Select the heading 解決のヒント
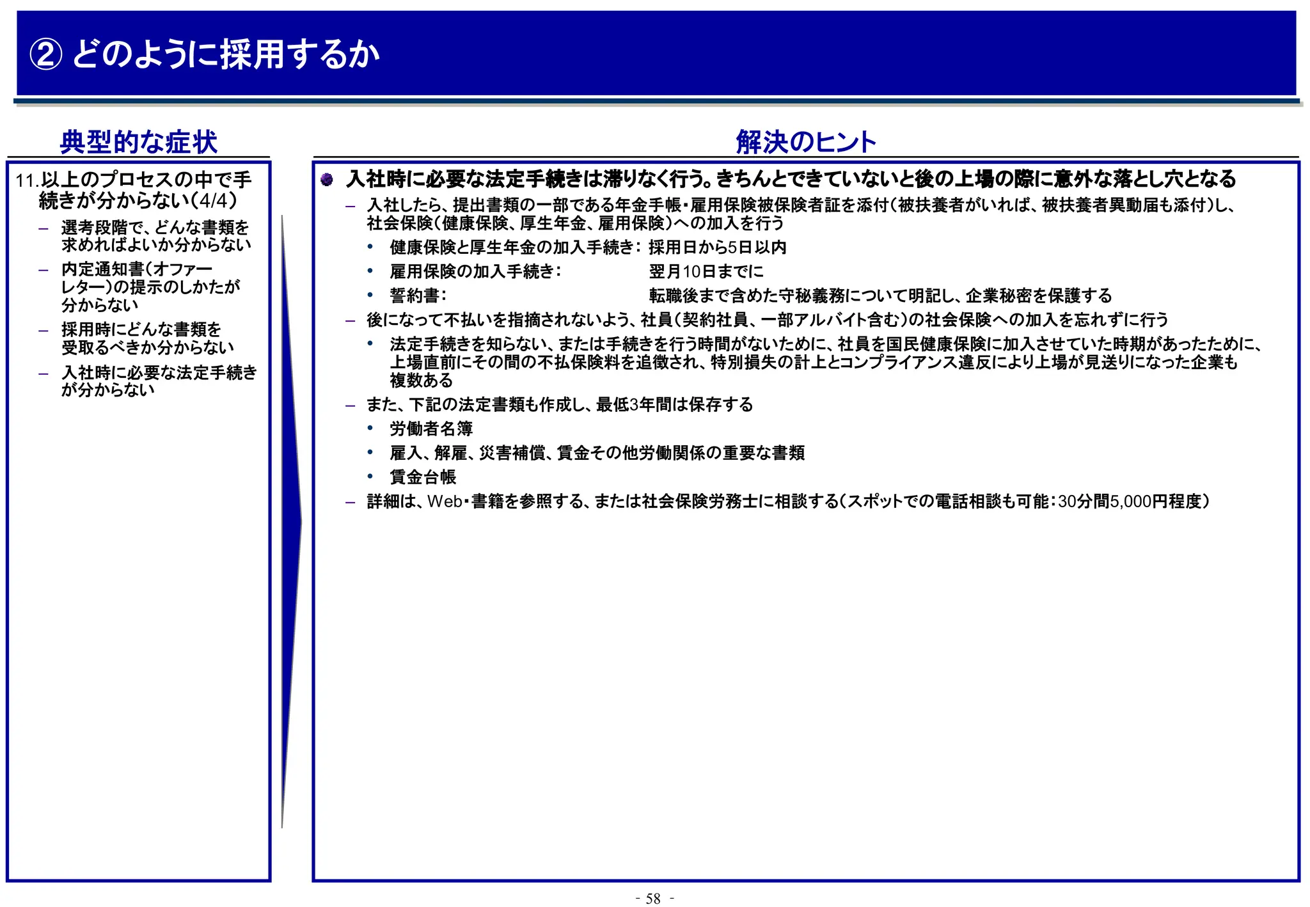Screen dimensions: 1310x907 806,142
